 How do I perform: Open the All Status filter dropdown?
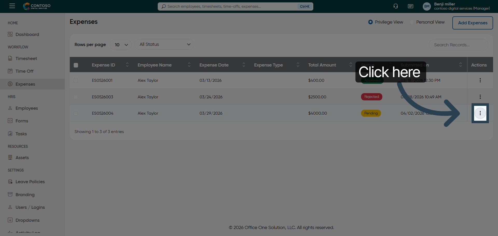point(164,45)
